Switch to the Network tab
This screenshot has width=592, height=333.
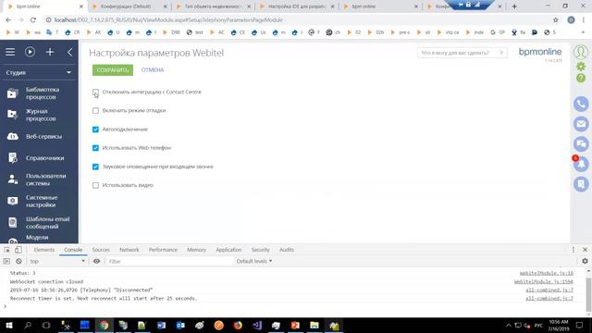[129, 250]
